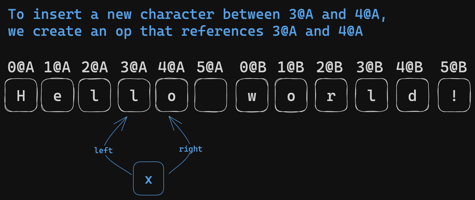The image size is (475, 200).
Task: Click the 0@A identifier label
Action: tap(21, 67)
